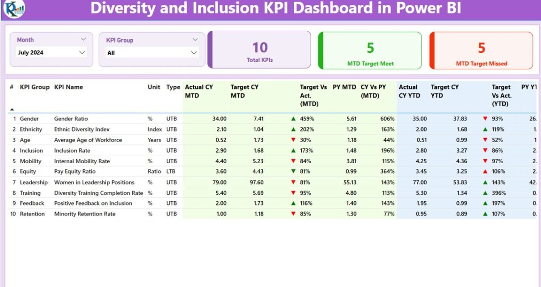Click red down arrow beside 86% YTD

click(485, 151)
